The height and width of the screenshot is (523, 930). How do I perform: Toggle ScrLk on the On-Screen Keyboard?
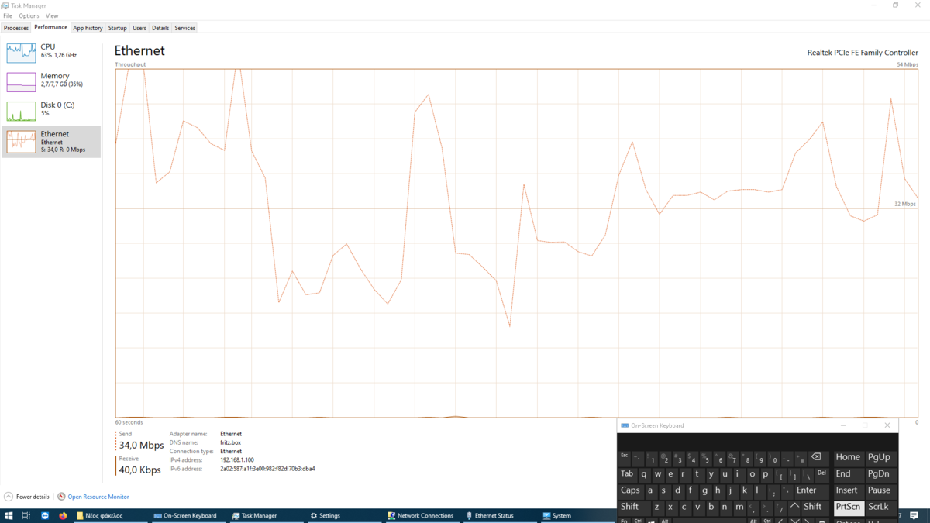pos(880,507)
